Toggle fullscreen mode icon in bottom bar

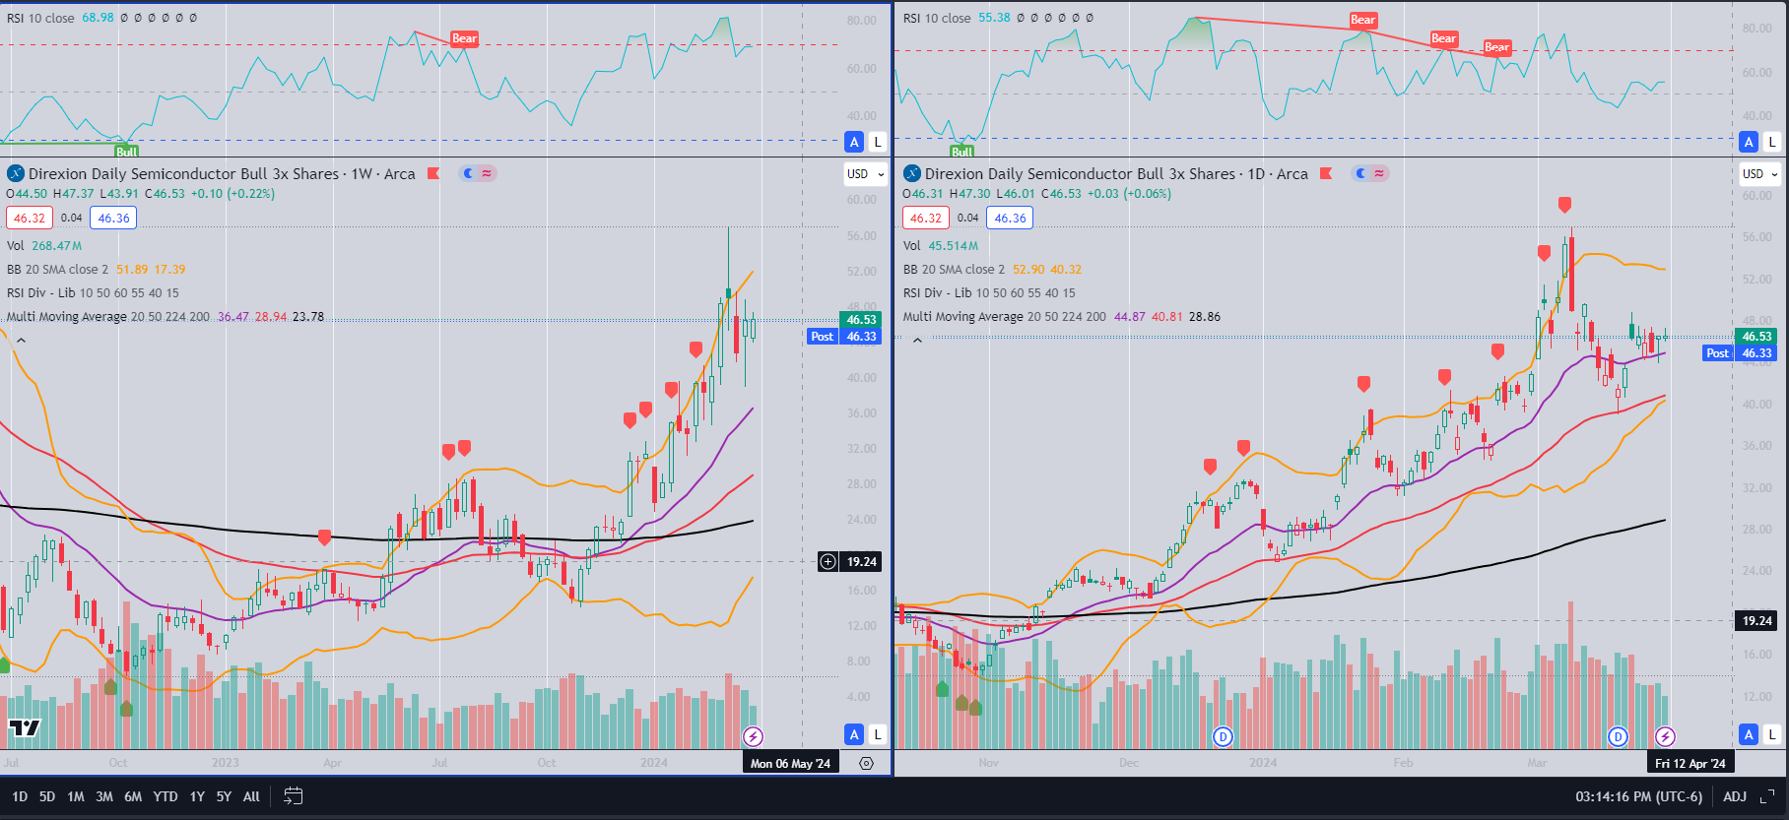click(1767, 796)
